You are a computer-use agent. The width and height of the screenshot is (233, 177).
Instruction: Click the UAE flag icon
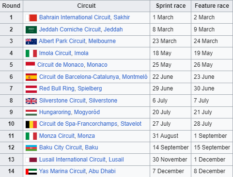(x=31, y=172)
